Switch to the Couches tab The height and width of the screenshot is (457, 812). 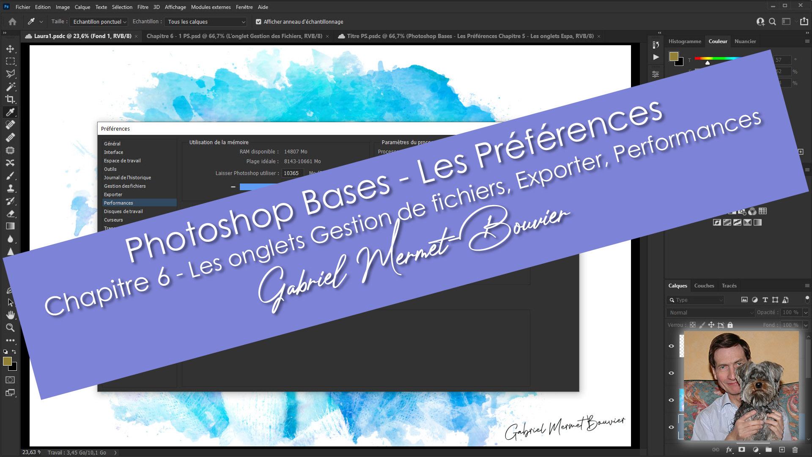point(704,286)
